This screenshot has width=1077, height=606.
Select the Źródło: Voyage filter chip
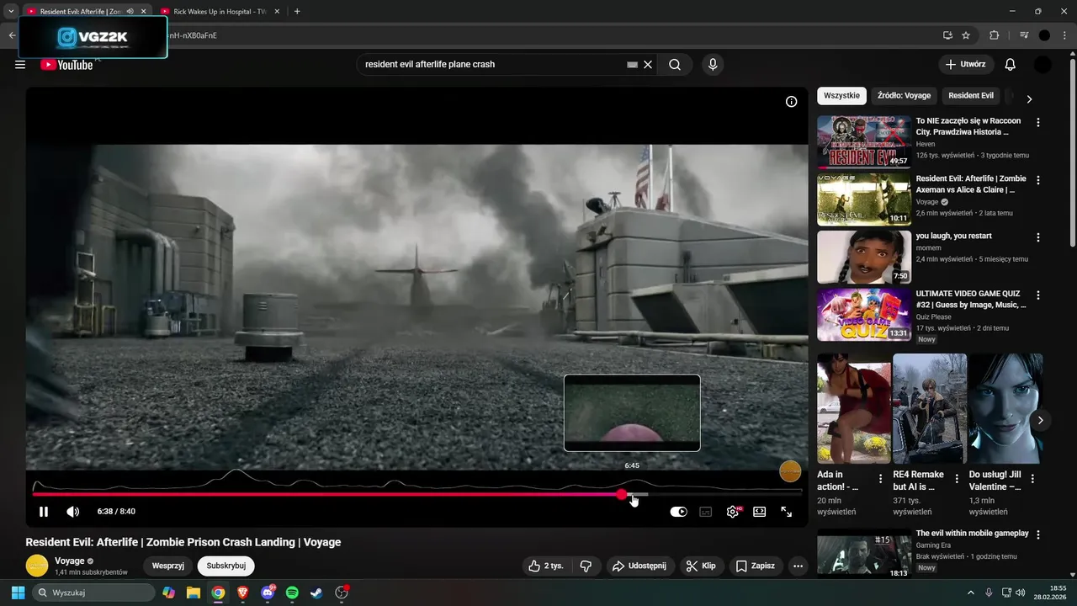coord(904,96)
